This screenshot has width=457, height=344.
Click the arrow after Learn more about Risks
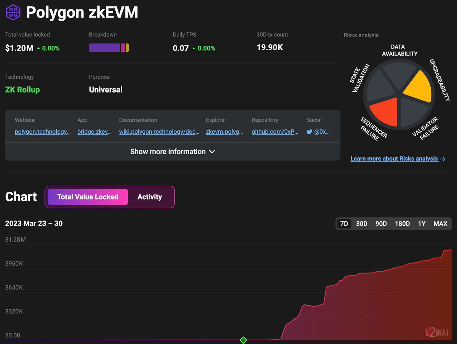[x=443, y=159]
